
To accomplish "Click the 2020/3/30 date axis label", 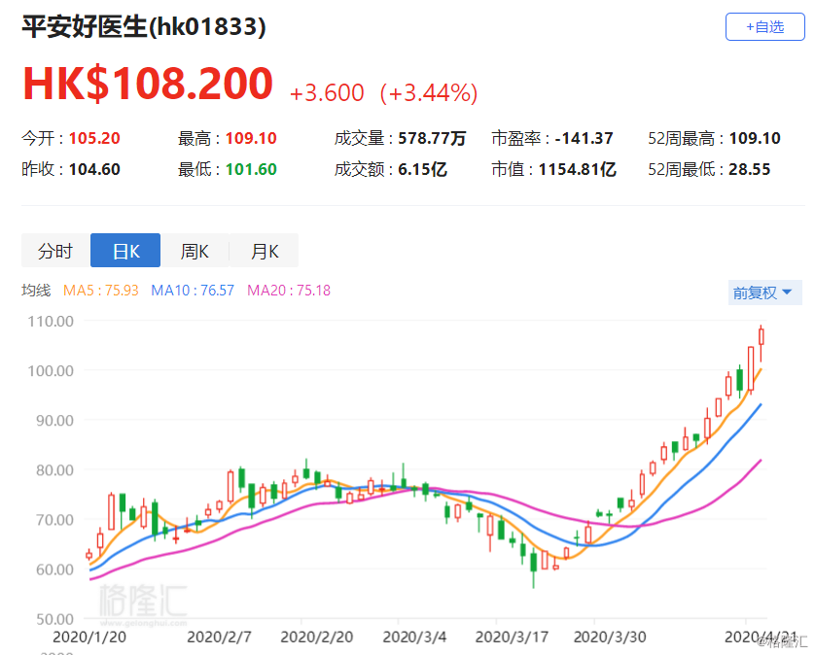I will [610, 637].
